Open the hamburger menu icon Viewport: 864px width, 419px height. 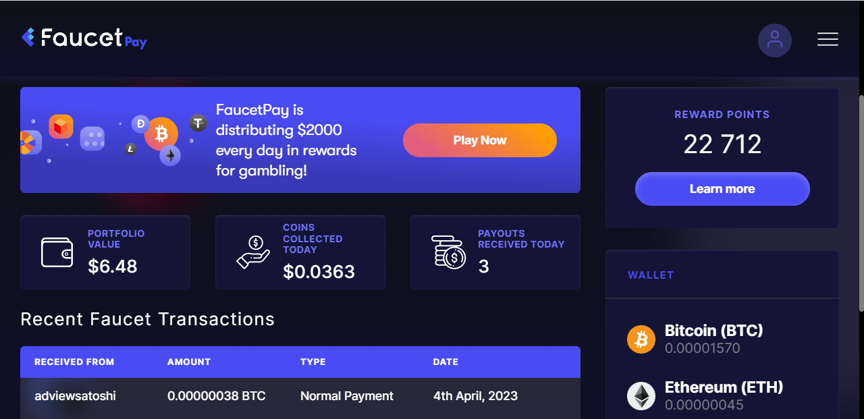point(828,39)
